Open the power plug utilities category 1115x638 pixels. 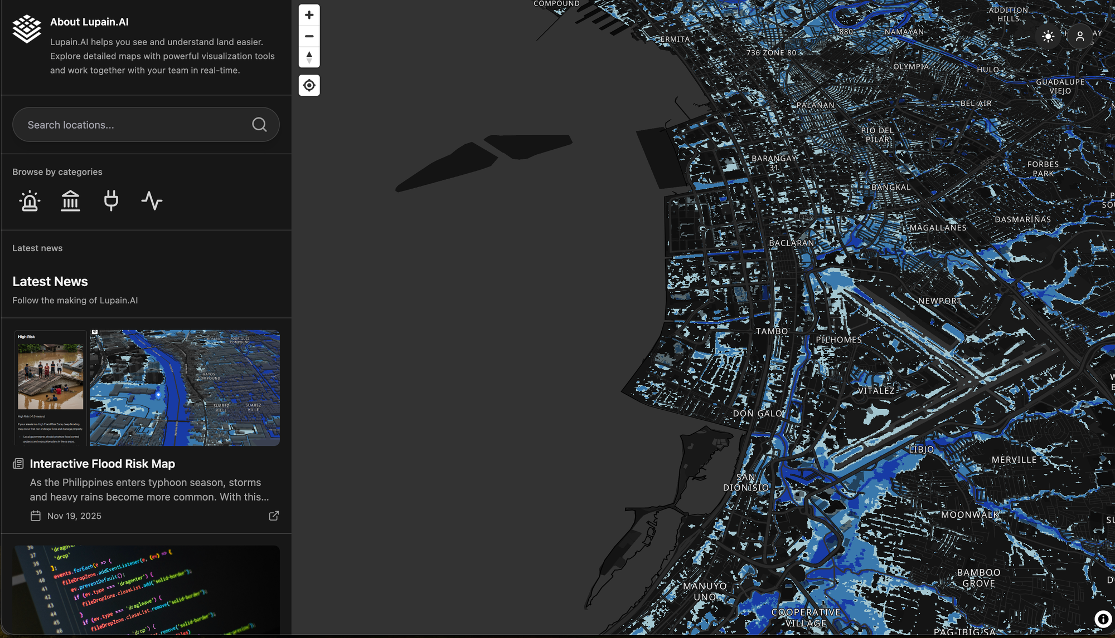point(111,200)
